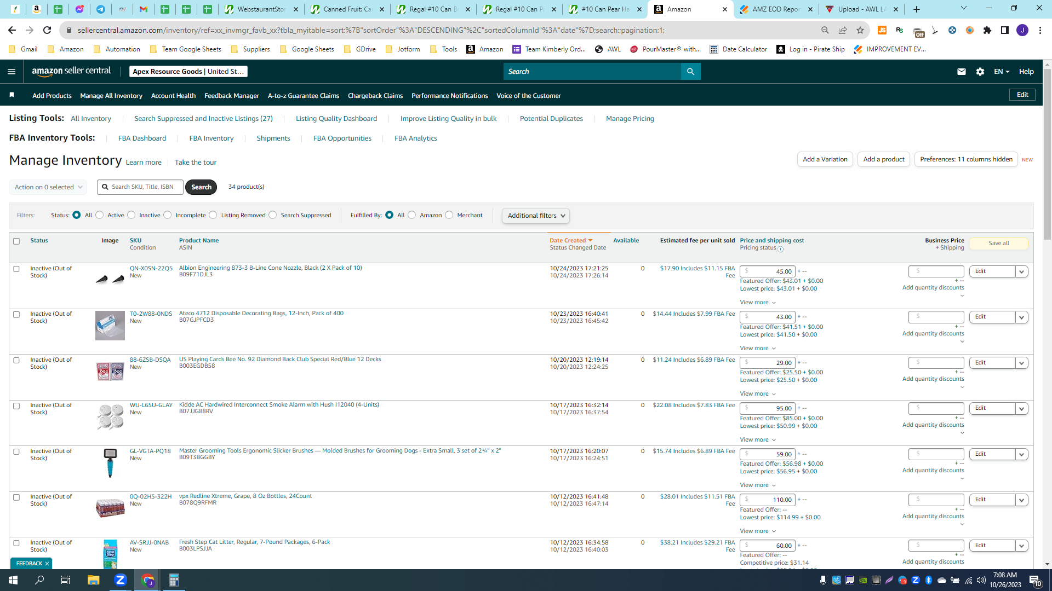Image resolution: width=1052 pixels, height=591 pixels.
Task: Open the EN language dropdown
Action: [x=1002, y=72]
